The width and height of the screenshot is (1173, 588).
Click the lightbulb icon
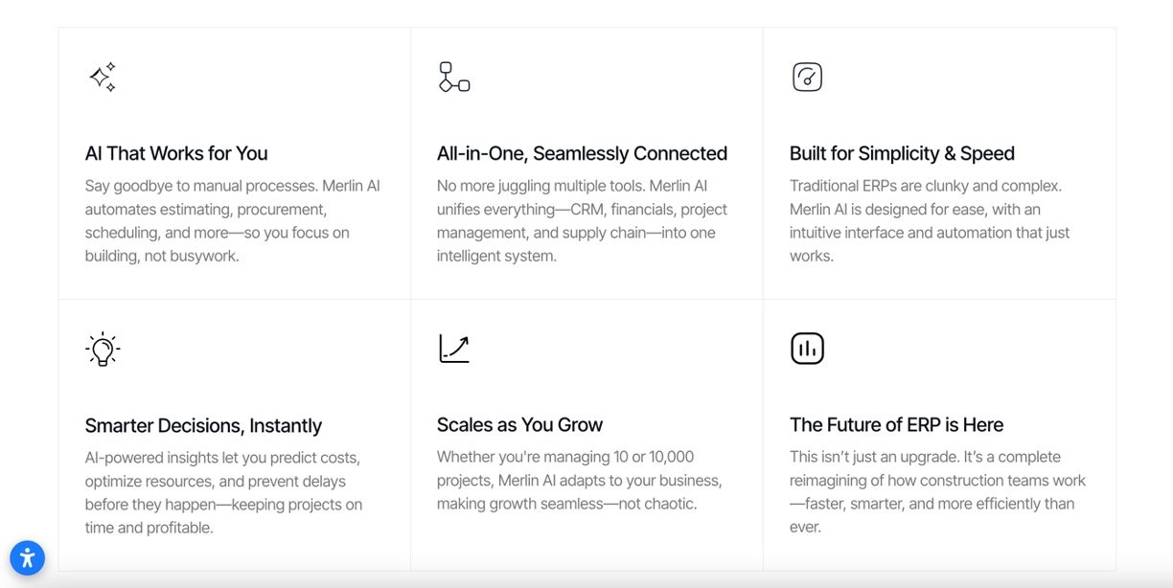point(103,349)
